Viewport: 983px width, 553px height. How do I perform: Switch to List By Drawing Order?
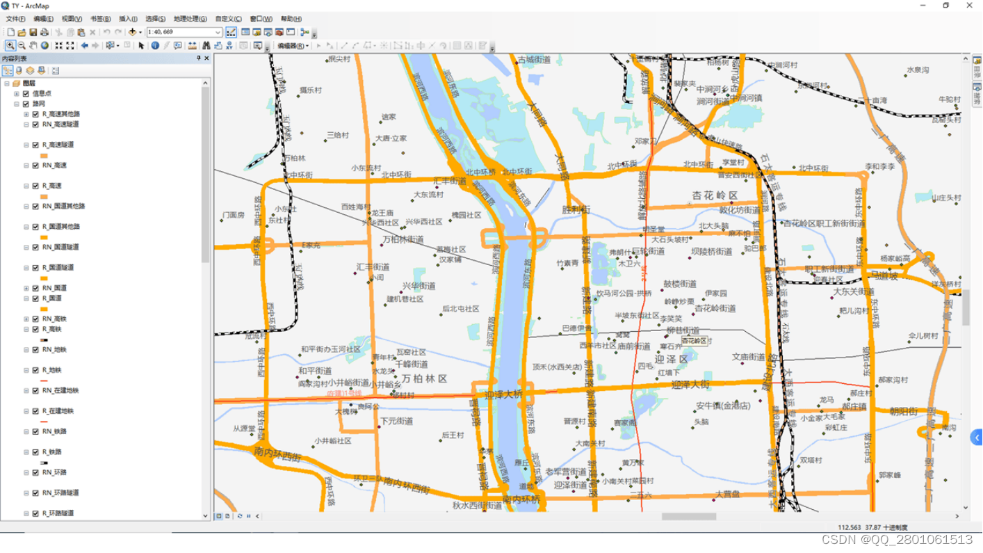(x=8, y=70)
